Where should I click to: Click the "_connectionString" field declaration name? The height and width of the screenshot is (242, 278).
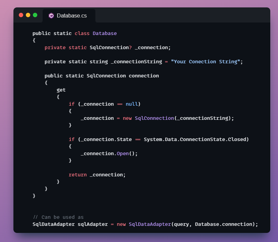[136, 62]
